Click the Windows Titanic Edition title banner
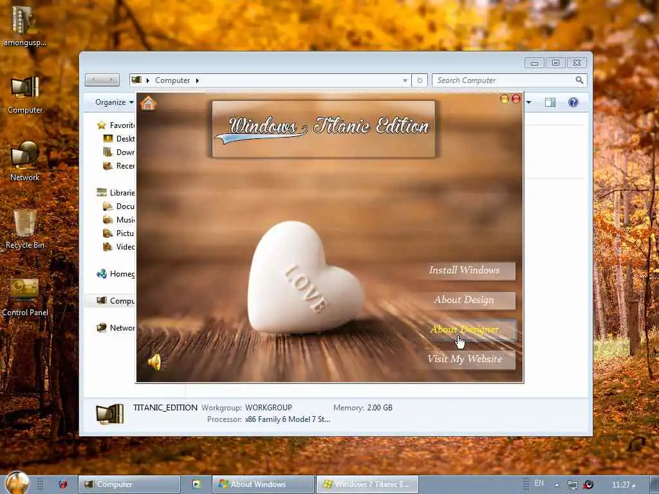659x494 pixels. (x=323, y=129)
